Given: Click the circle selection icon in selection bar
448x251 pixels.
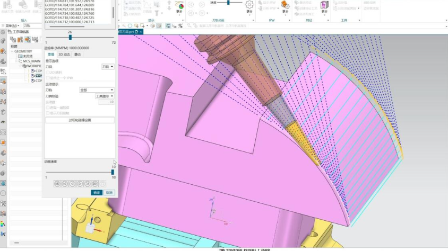Looking at the screenshot, I should (130, 25).
